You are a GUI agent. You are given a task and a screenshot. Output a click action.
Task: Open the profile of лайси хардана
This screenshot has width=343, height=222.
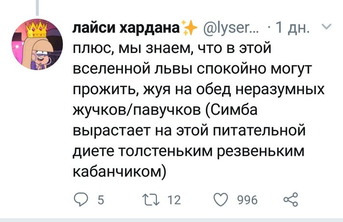point(125,29)
